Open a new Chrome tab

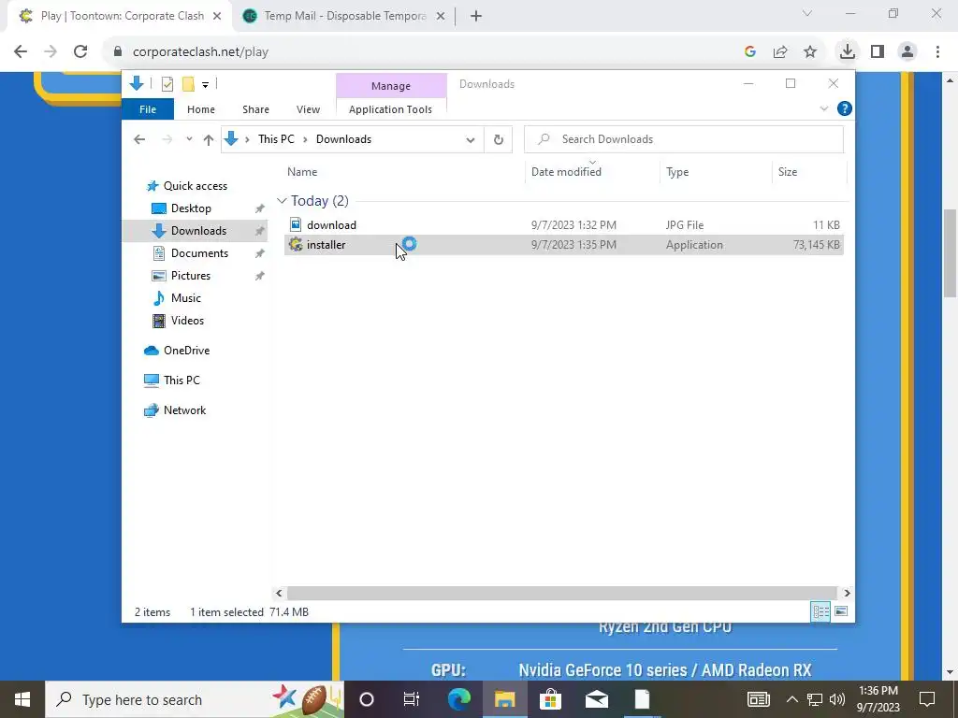(476, 17)
